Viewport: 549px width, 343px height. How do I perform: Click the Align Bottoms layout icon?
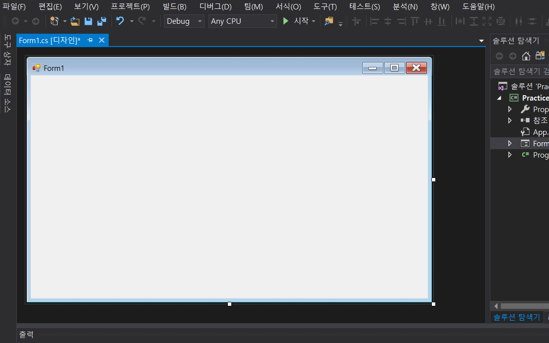tap(442, 21)
